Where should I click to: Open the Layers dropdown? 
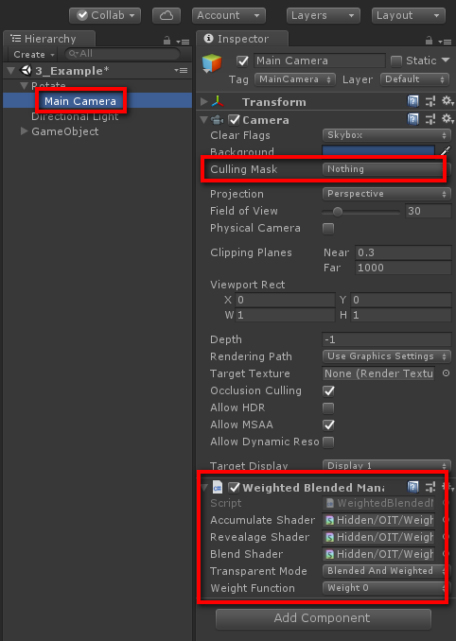324,15
